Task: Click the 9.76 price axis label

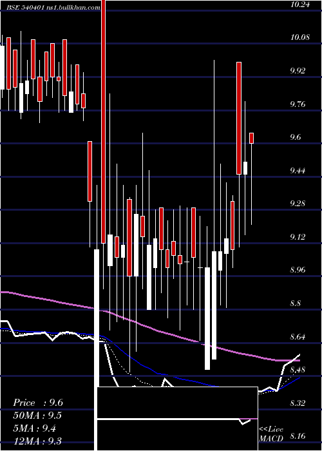Action: tap(298, 104)
